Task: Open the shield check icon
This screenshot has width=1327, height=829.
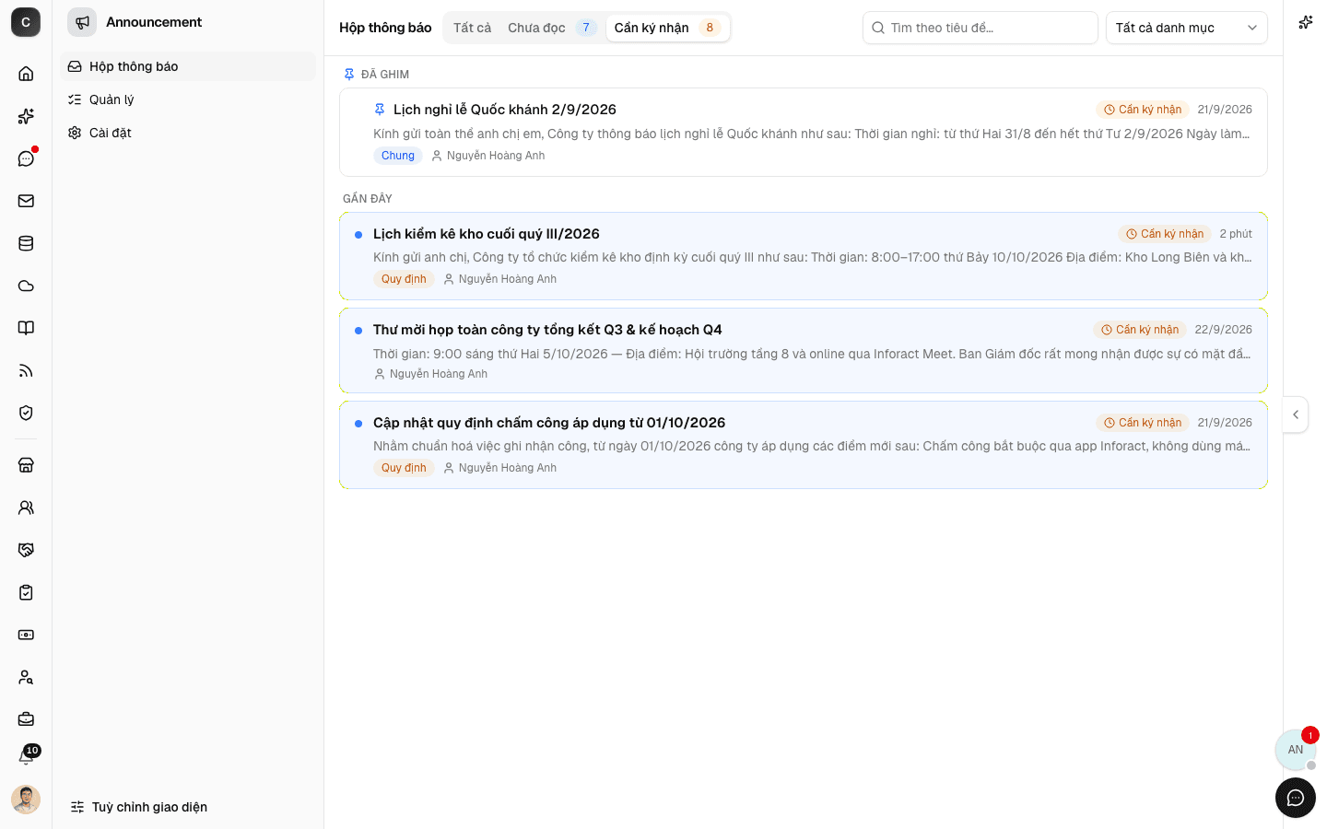Action: (x=26, y=413)
